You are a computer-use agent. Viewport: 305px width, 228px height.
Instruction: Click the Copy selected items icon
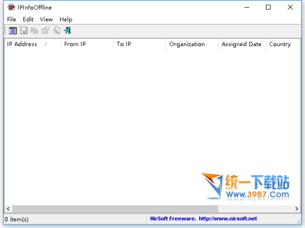pos(35,31)
